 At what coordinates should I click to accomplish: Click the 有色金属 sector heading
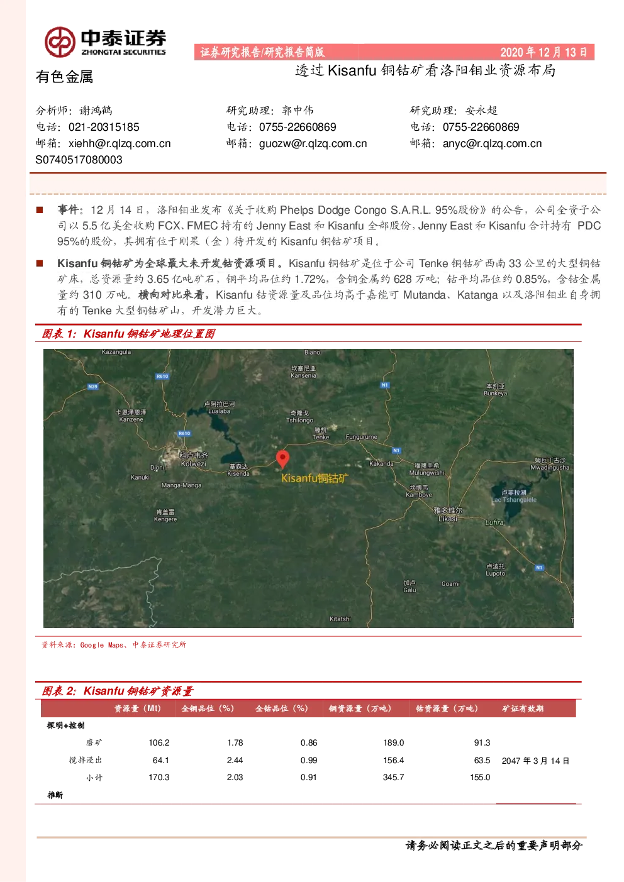[64, 77]
